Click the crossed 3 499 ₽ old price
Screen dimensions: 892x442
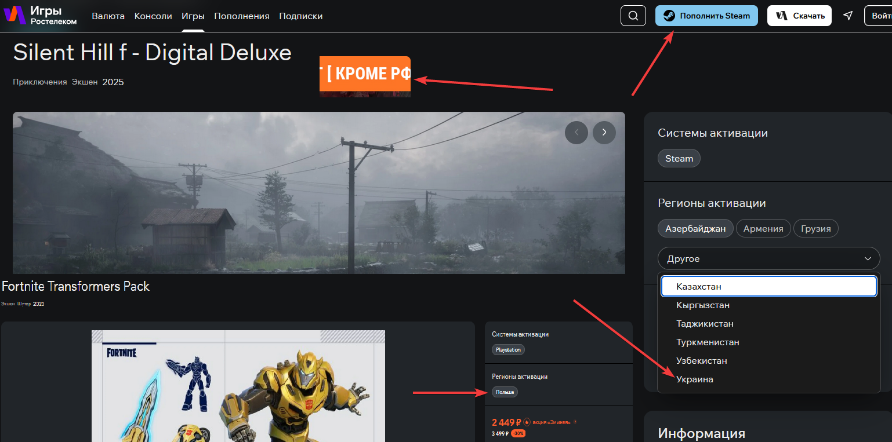(x=500, y=433)
